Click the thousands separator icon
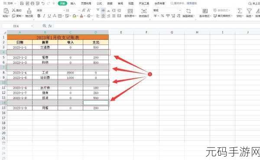Screen dimensions: 260x160 pyautogui.click(x=168, y=16)
